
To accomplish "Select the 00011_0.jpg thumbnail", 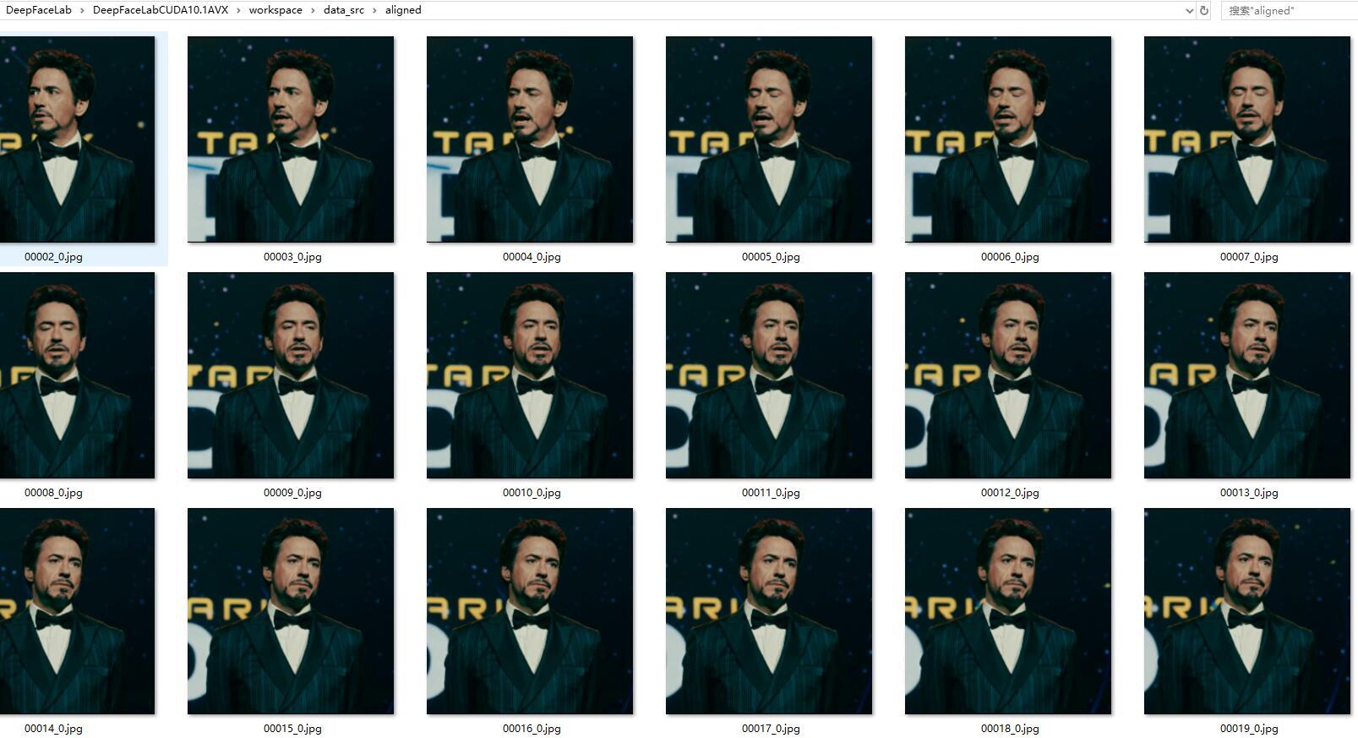I will click(x=769, y=375).
